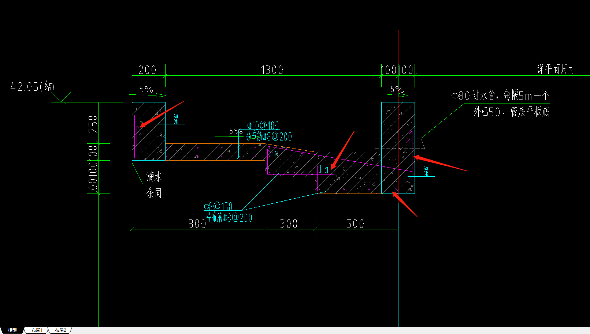The image size is (590, 334).
Task: Click the elevation triangle marker under 42.05(结)
Action: [x=61, y=97]
